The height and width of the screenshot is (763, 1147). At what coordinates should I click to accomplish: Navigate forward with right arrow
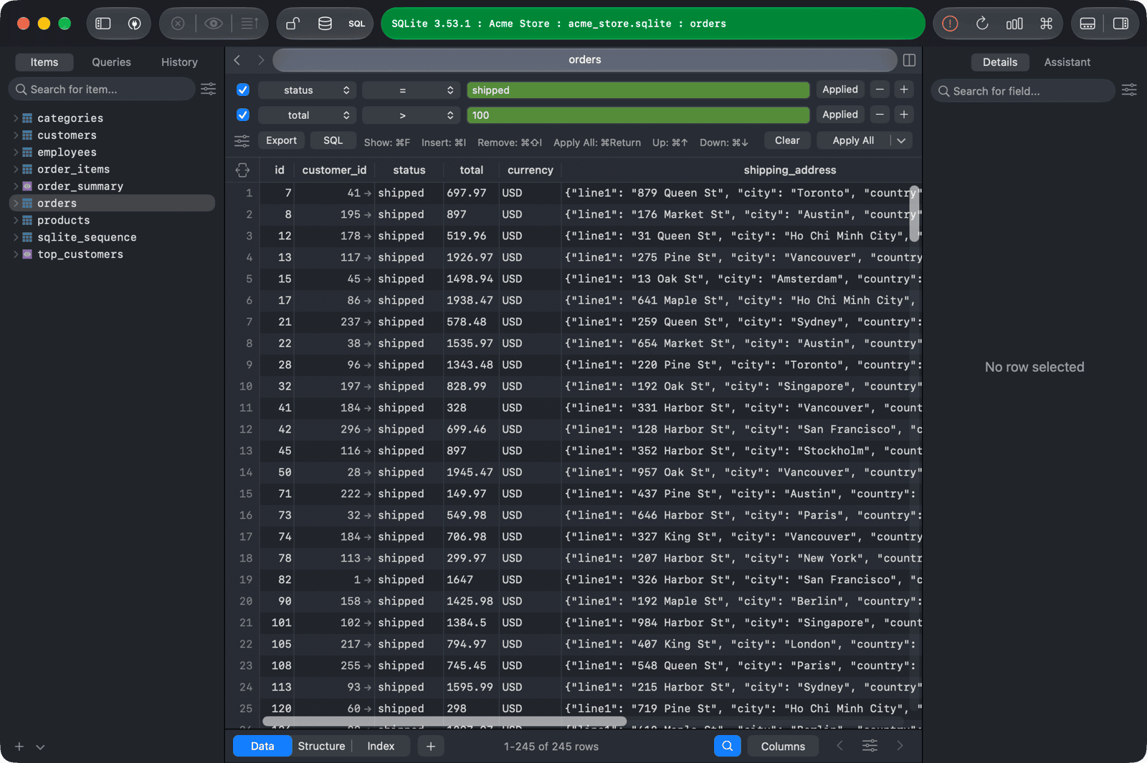click(261, 60)
